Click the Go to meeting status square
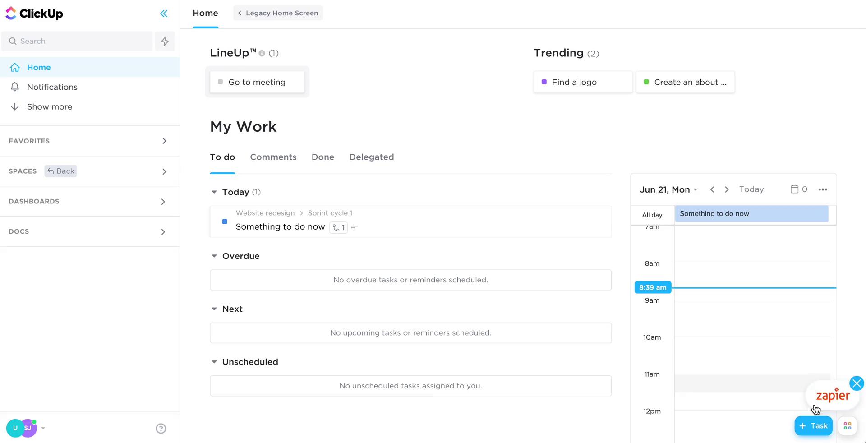The image size is (866, 443). 220,82
